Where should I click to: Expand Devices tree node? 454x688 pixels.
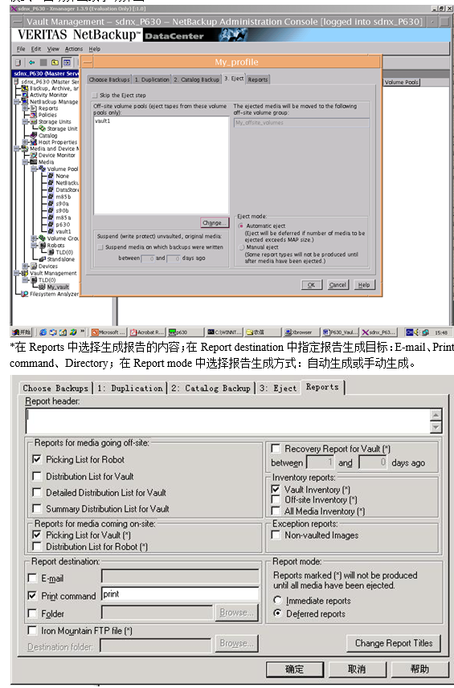tap(25, 266)
